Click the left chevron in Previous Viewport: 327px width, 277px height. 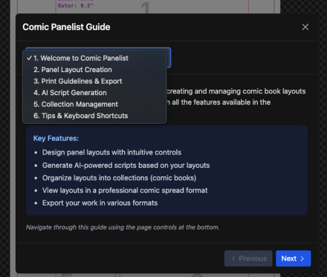point(233,259)
